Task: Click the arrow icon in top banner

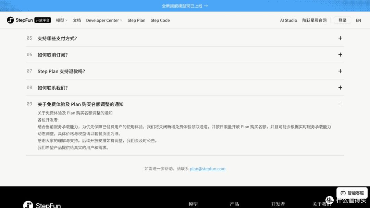Action: point(206,6)
